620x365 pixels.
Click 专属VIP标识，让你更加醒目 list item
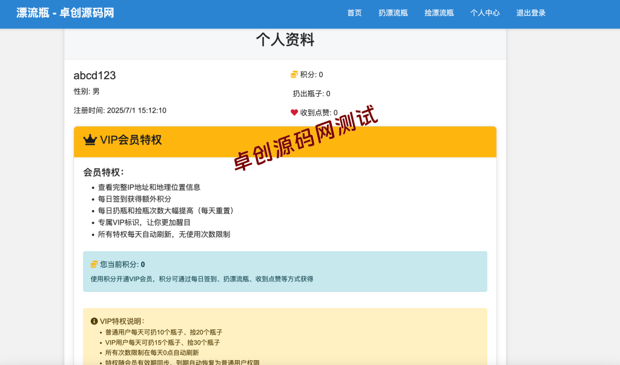(x=144, y=223)
